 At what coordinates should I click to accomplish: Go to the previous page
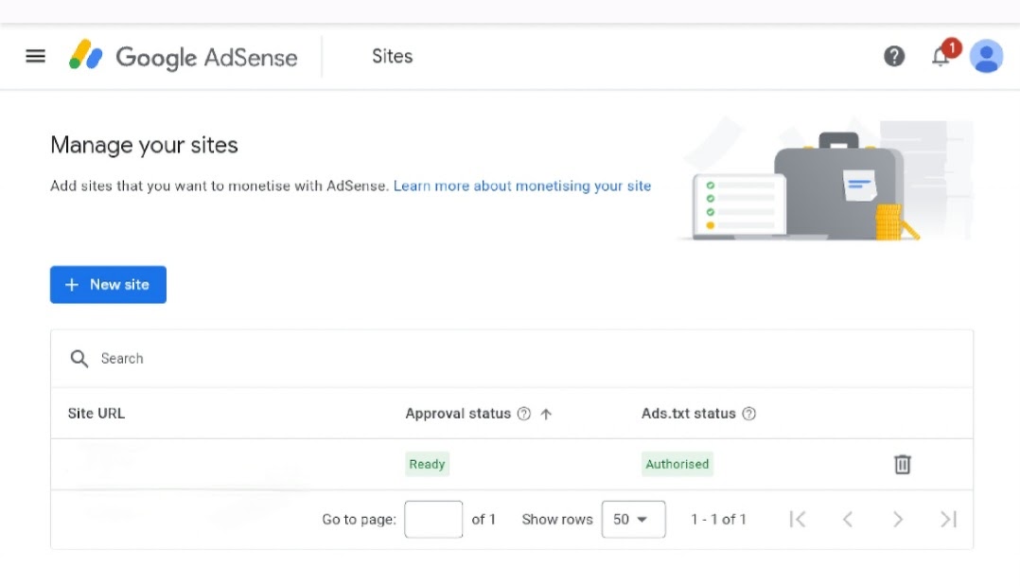[x=848, y=519]
